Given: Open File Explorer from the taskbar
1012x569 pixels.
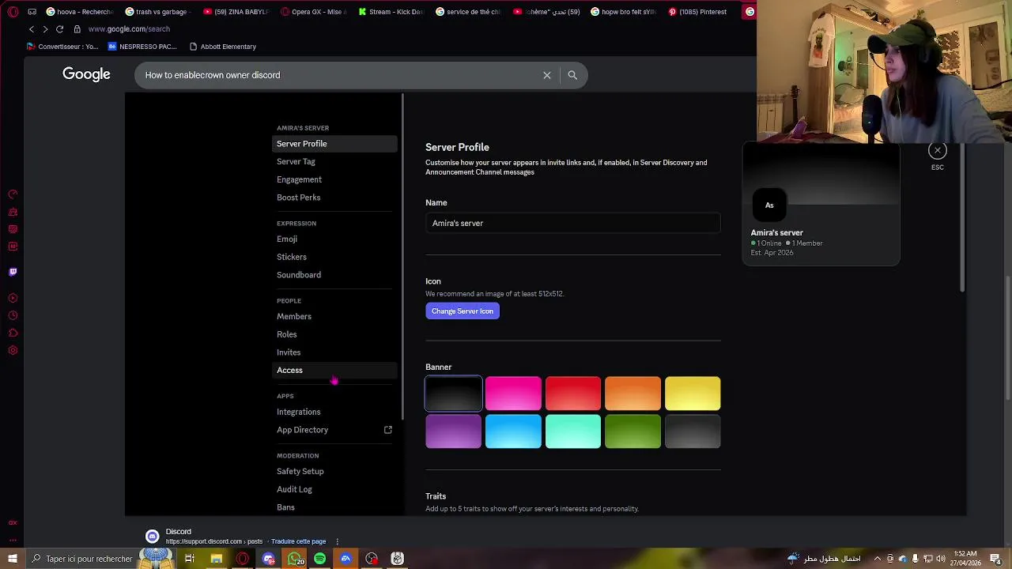Looking at the screenshot, I should [216, 559].
